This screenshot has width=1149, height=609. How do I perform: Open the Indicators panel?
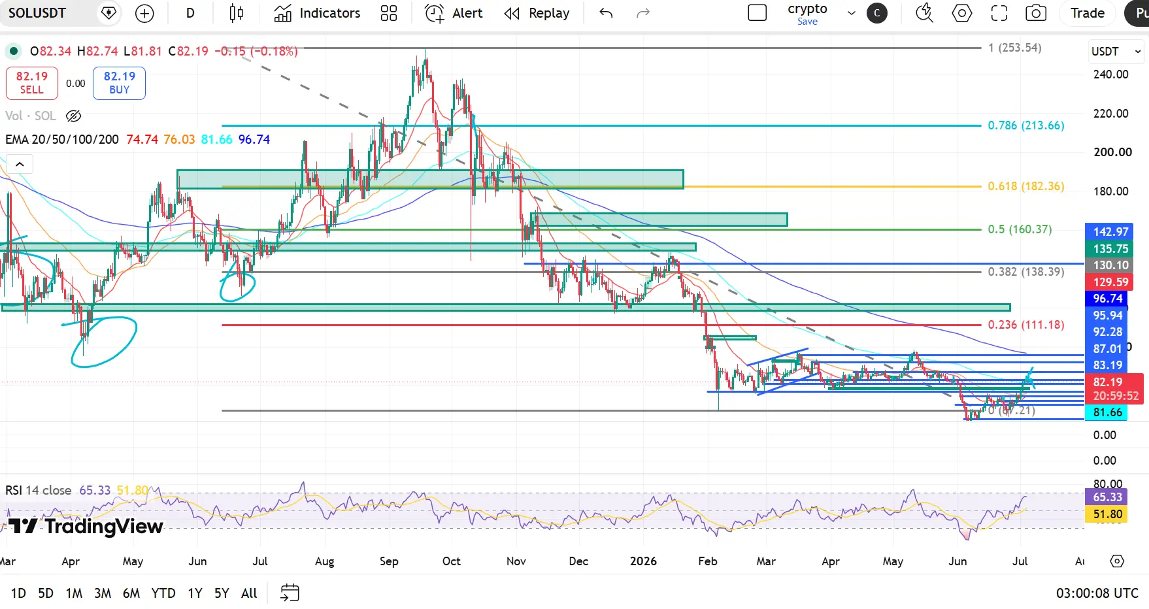click(318, 13)
